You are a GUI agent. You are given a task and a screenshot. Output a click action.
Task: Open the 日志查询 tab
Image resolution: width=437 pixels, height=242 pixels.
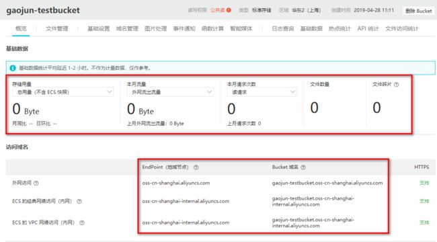point(283,28)
